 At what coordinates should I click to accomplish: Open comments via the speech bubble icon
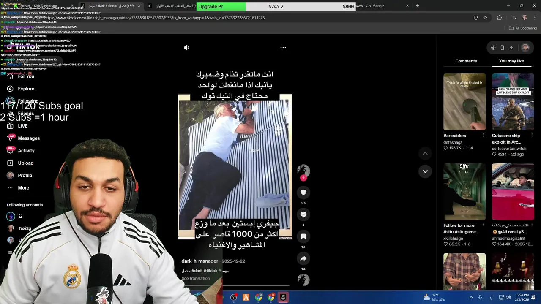pos(303,214)
